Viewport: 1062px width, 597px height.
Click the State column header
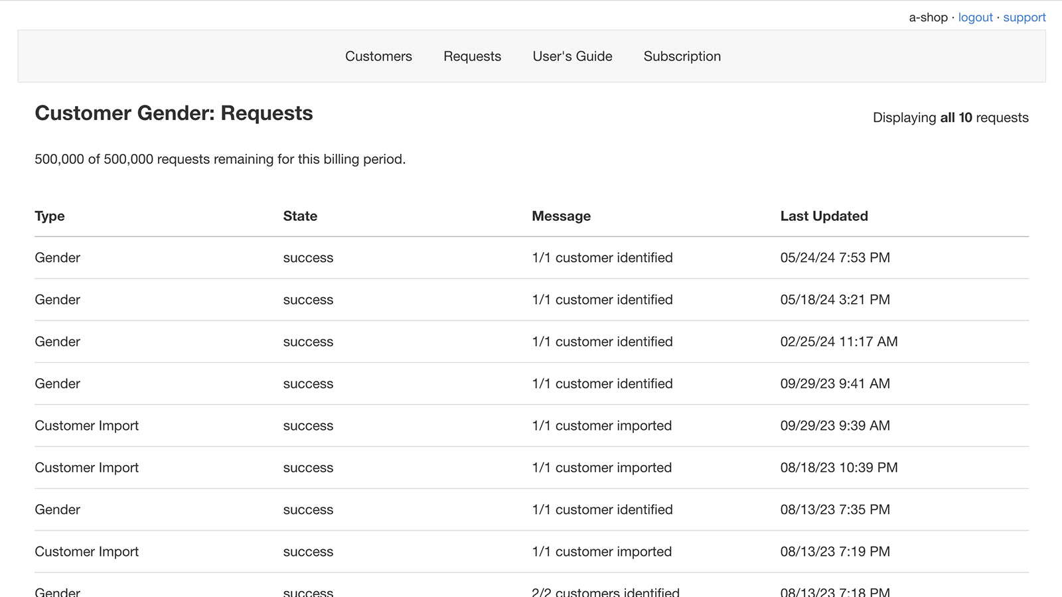pyautogui.click(x=300, y=216)
